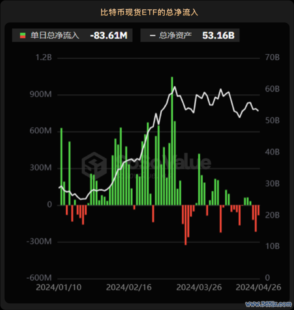Click the white line icon beside 总净资产
This screenshot has height=310, width=294.
click(x=152, y=36)
